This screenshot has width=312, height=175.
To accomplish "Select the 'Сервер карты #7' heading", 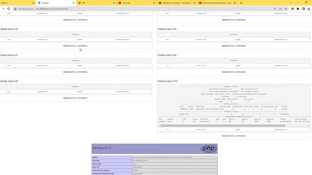I will 9,55.
